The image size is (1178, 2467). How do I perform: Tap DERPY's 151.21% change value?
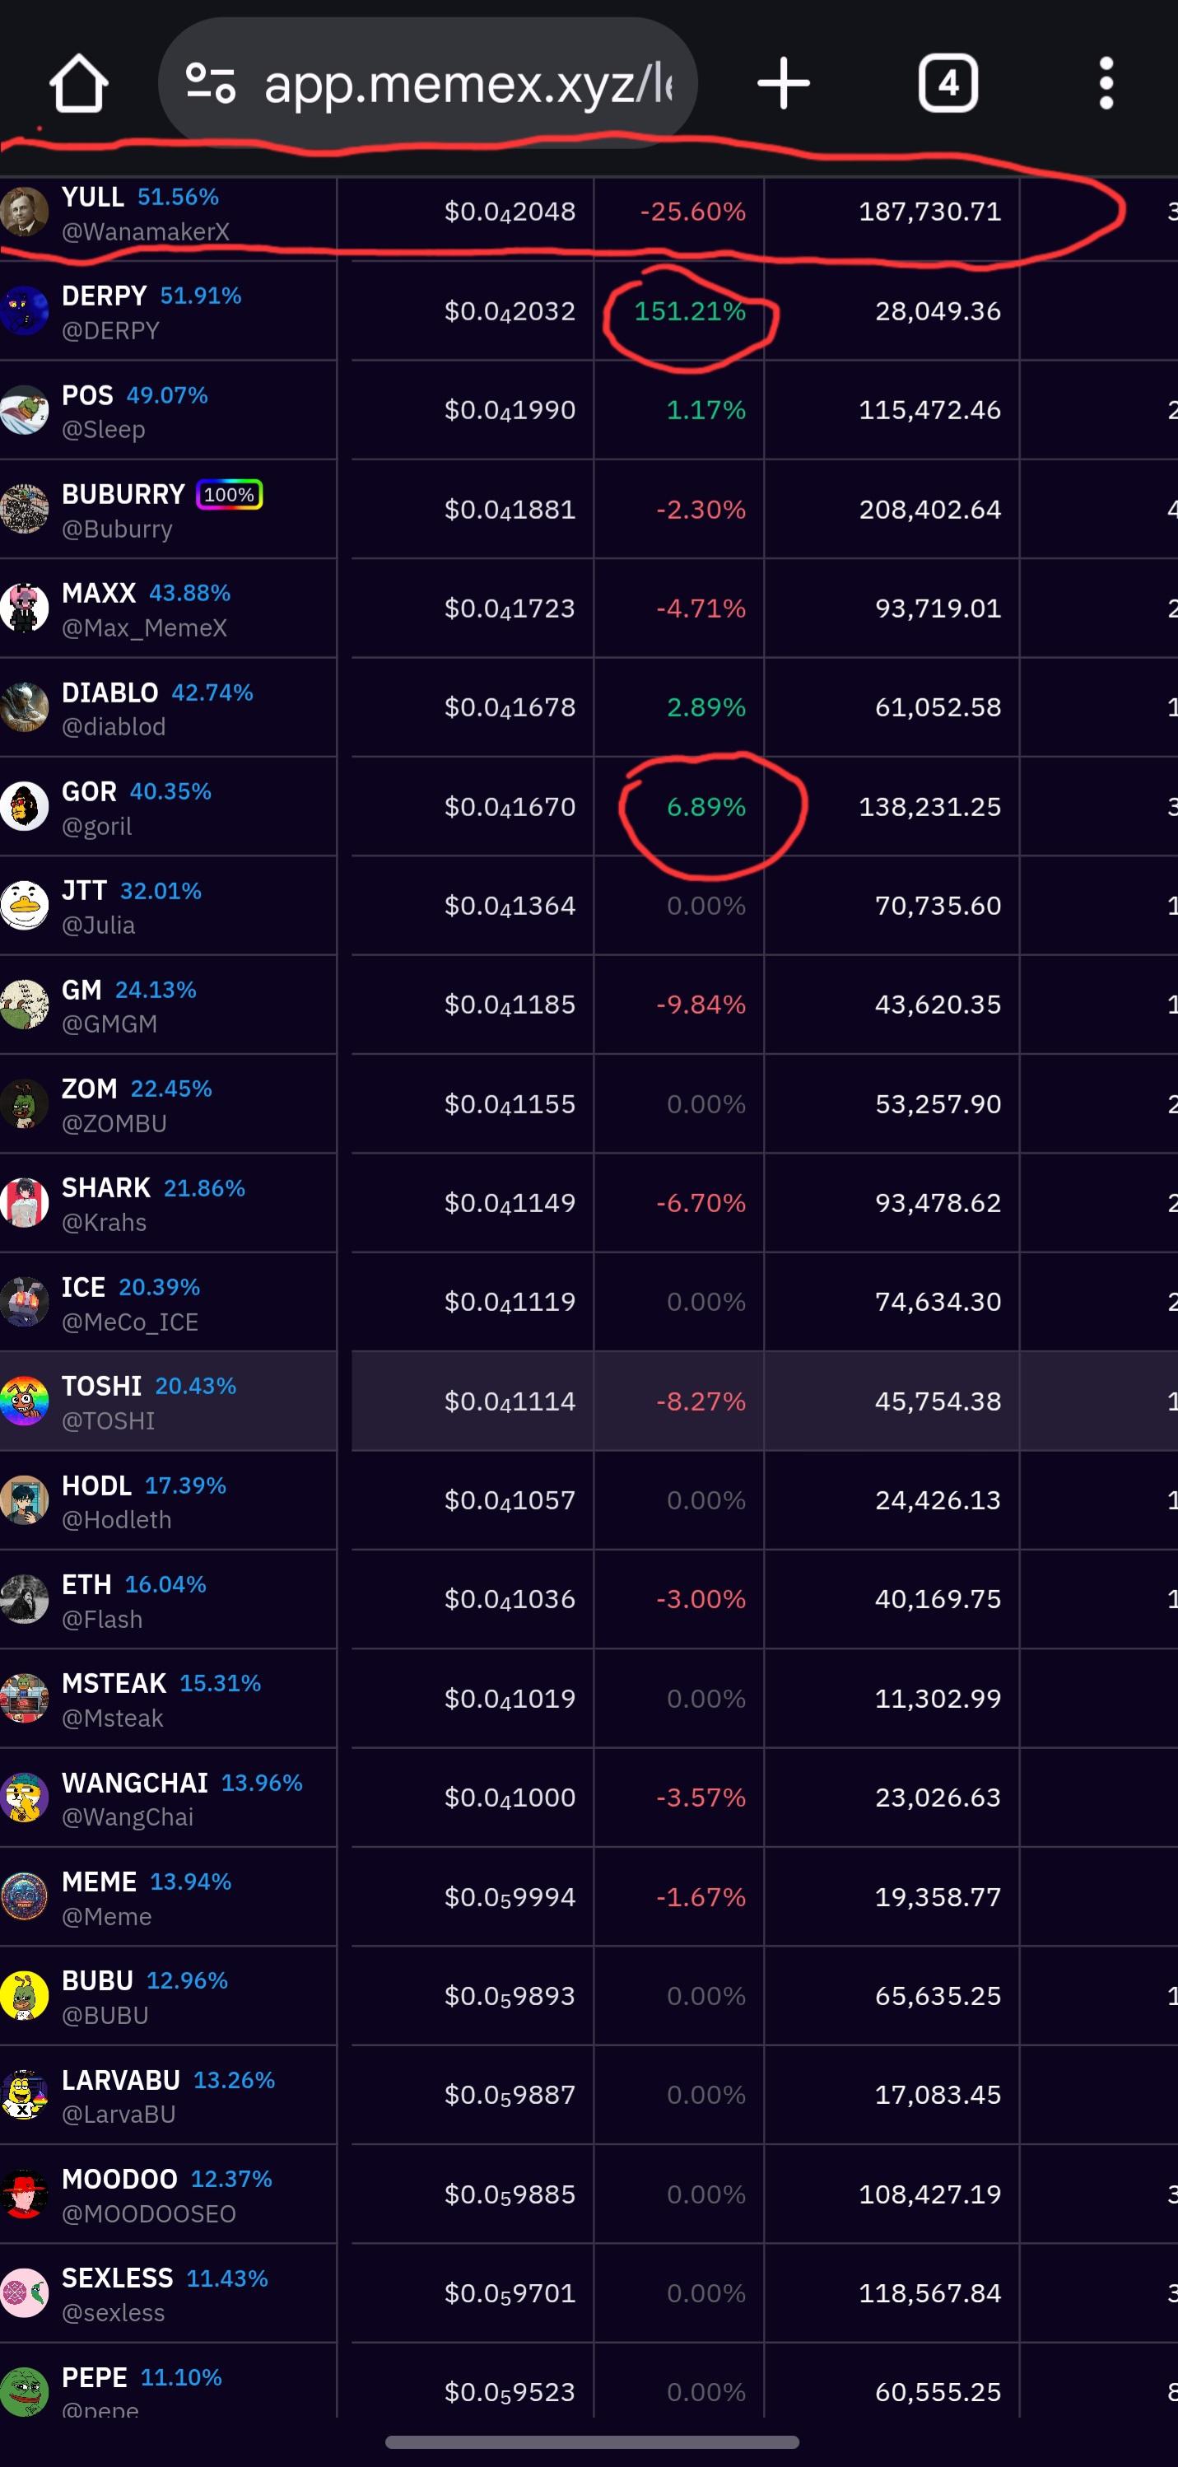click(690, 311)
